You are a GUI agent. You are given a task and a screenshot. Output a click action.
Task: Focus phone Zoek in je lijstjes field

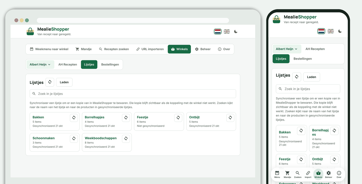coord(308,89)
